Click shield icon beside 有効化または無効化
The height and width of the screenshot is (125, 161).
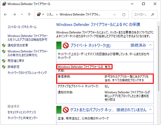4,51
